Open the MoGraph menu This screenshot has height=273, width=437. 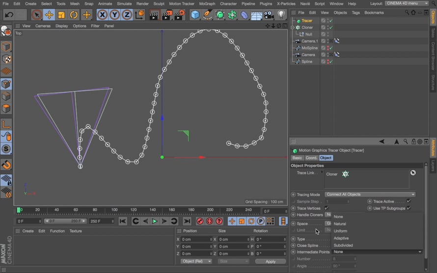pyautogui.click(x=207, y=3)
